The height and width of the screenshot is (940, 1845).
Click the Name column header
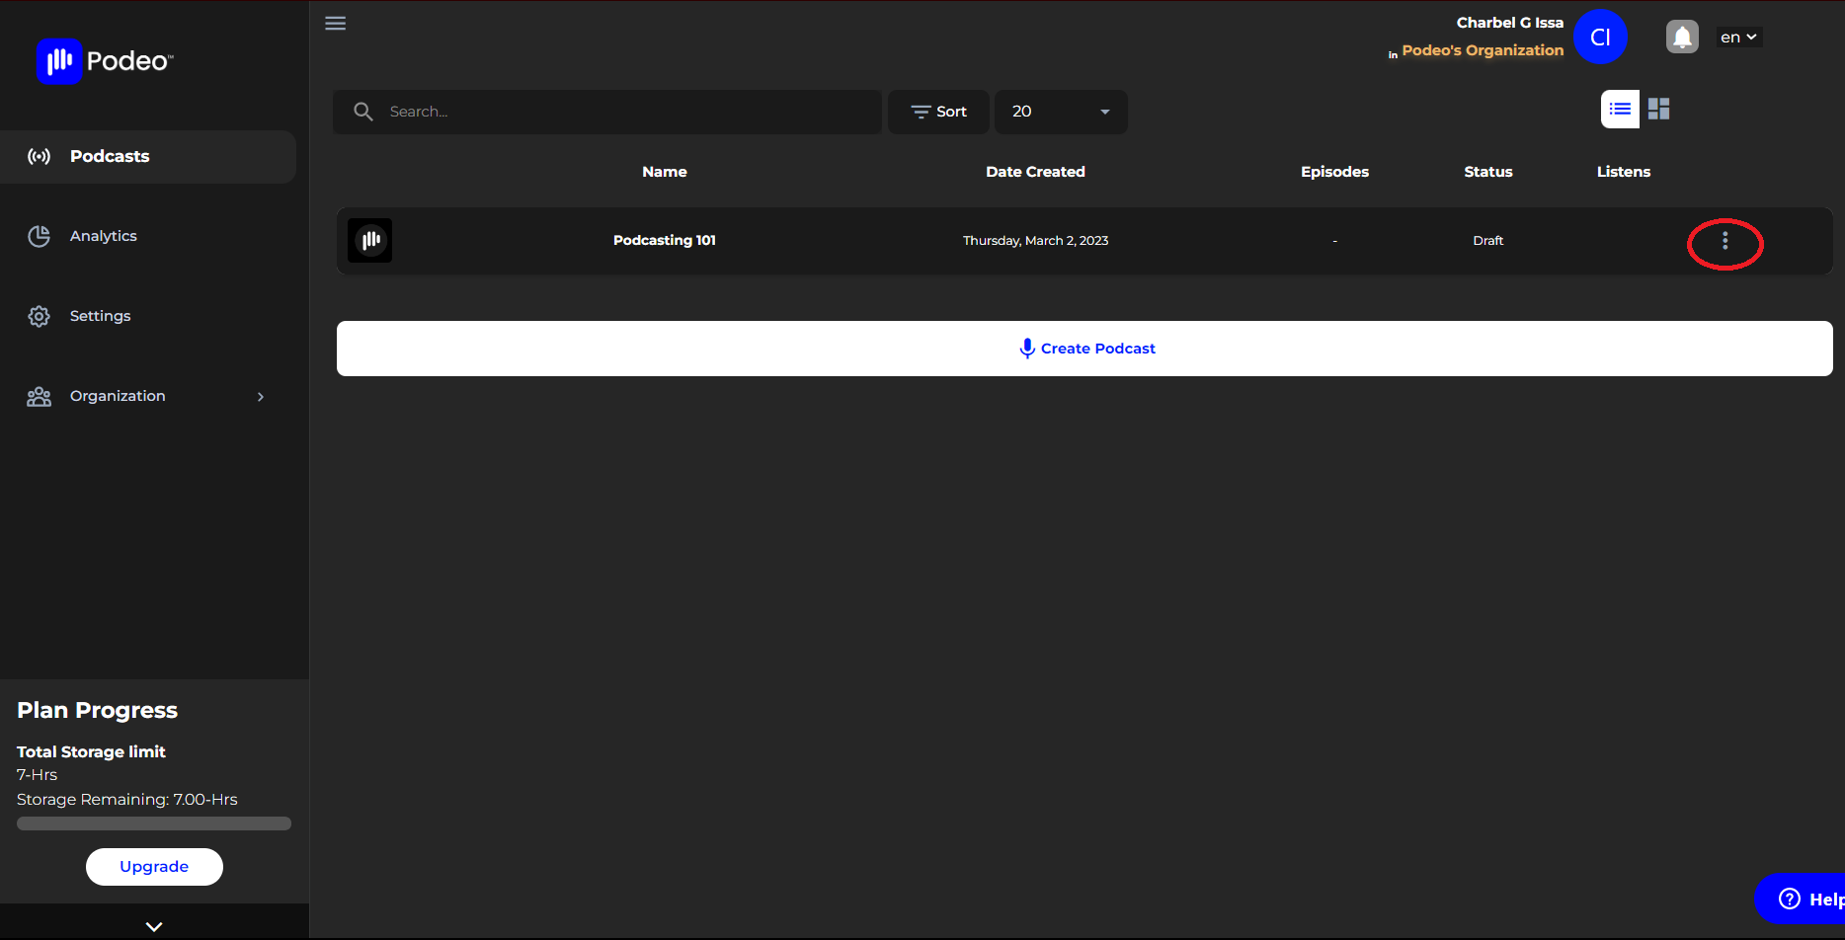pos(665,172)
